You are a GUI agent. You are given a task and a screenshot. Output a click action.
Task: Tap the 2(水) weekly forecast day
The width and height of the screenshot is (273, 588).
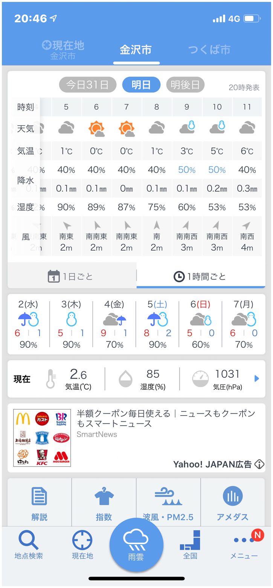(28, 324)
